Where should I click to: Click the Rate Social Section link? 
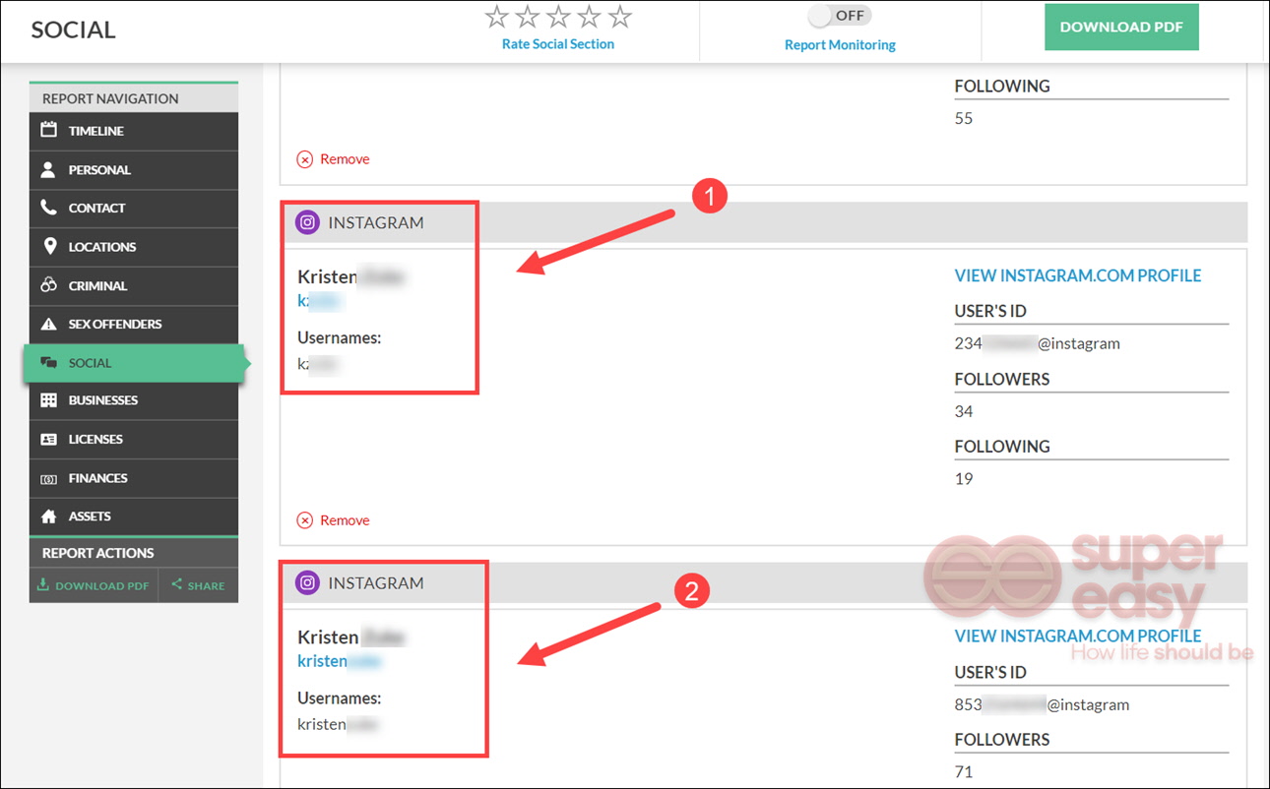coord(558,44)
